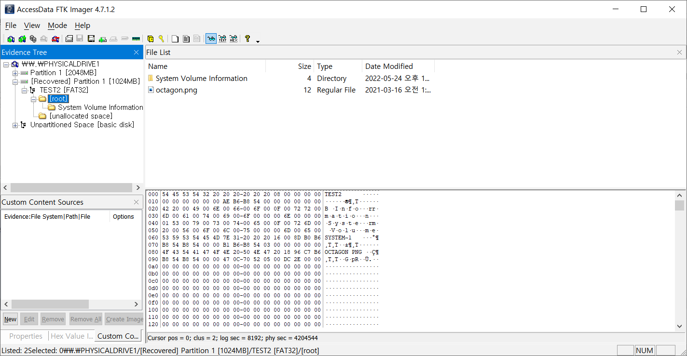The width and height of the screenshot is (687, 356).
Task: Click the Add to Custom Content Image icon
Action: pos(102,39)
